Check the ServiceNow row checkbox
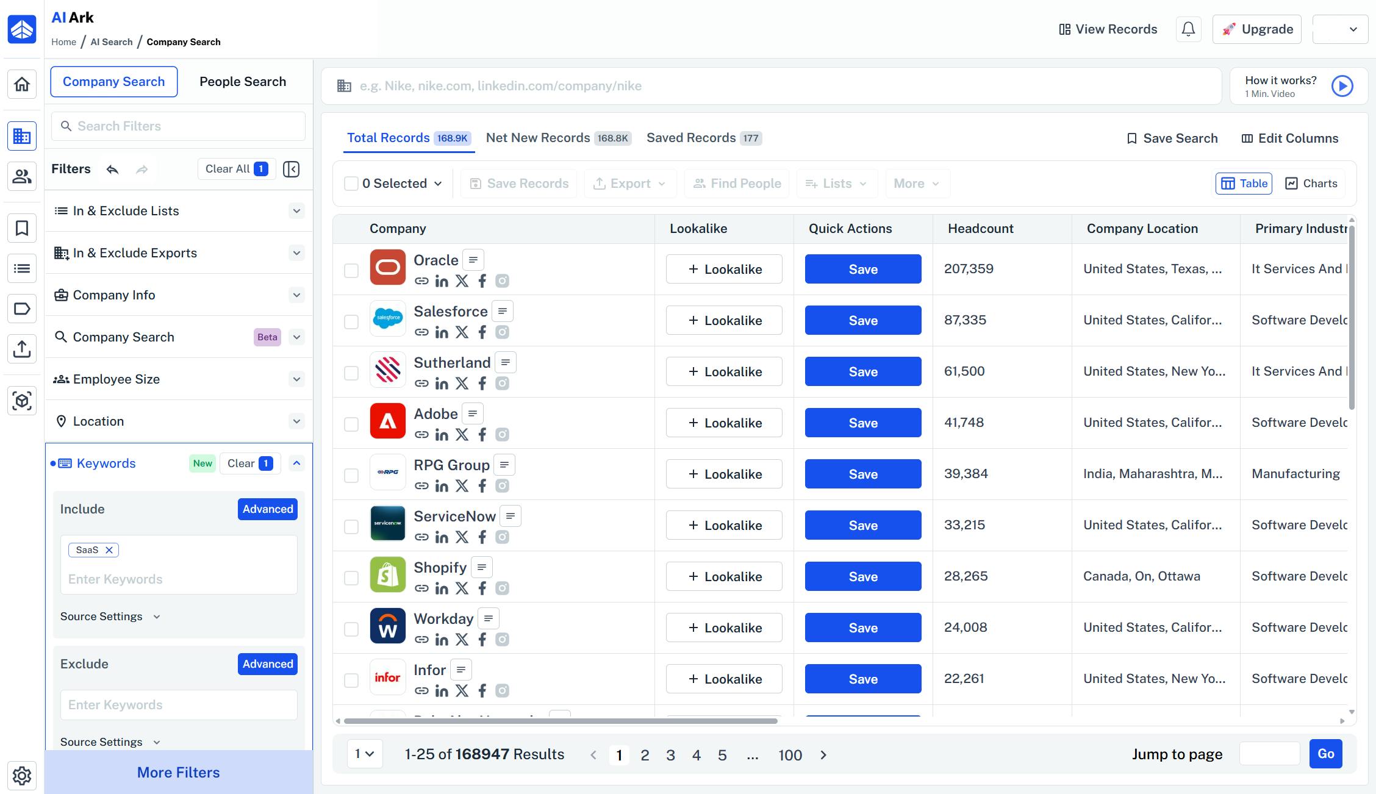1376x794 pixels. tap(351, 526)
